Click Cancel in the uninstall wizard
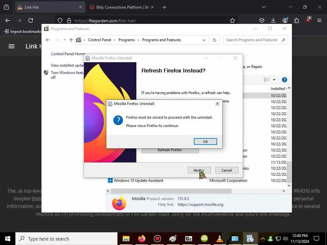The width and height of the screenshot is (327, 245). (x=226, y=170)
